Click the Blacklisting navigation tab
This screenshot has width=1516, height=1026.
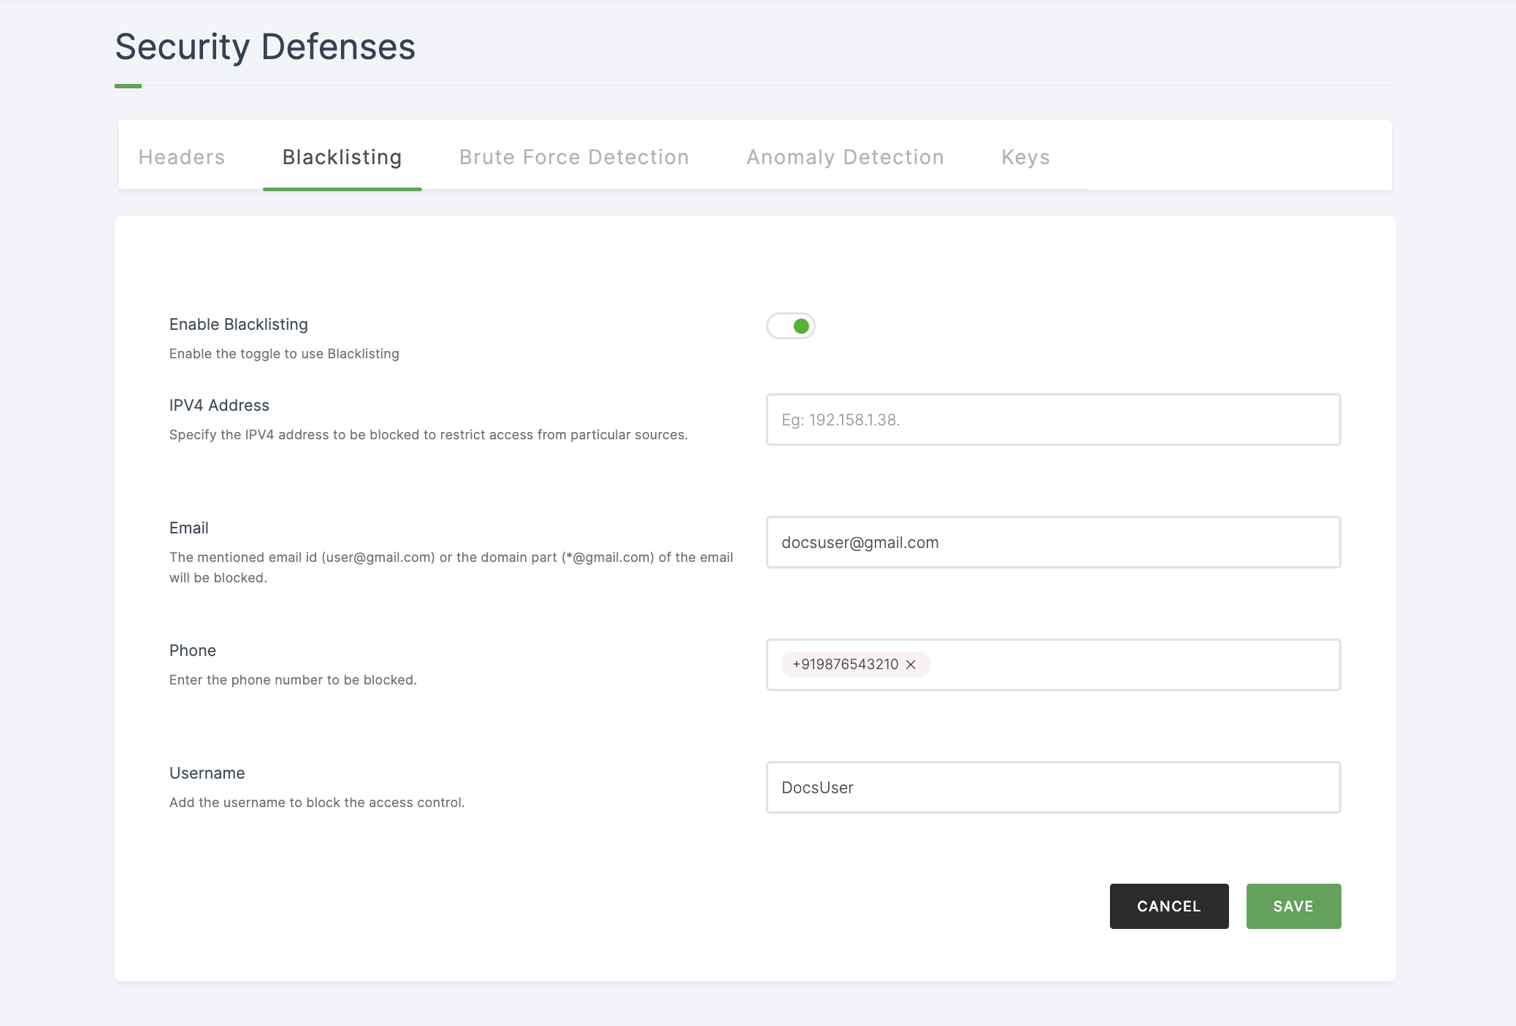click(342, 157)
